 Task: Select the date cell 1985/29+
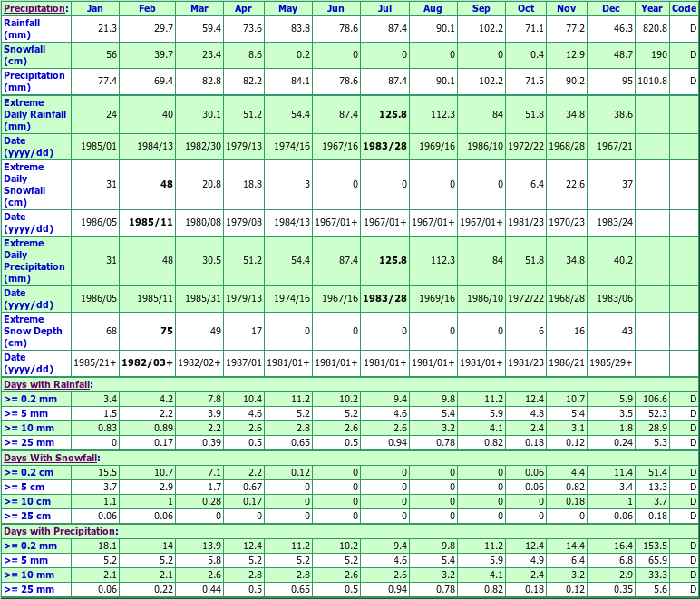[611, 363]
